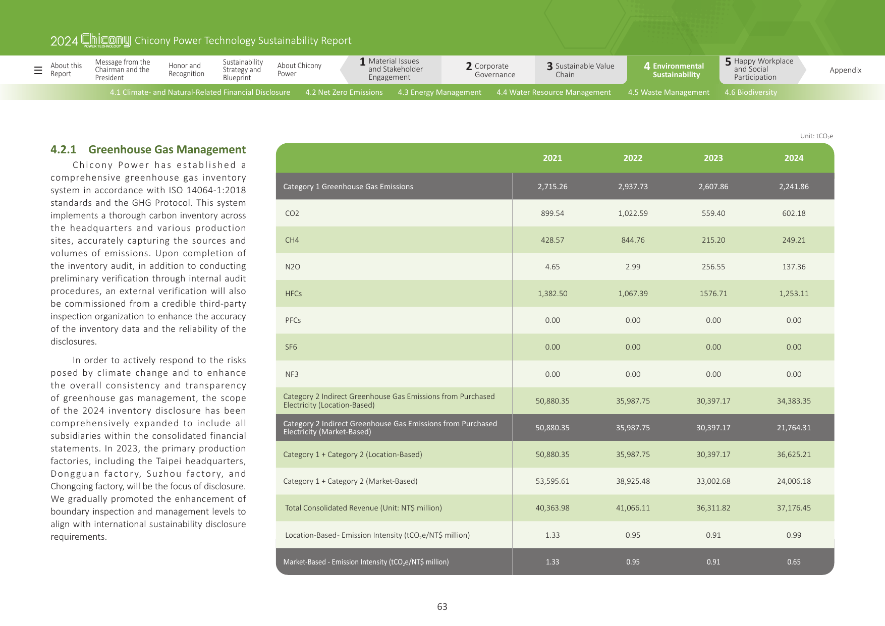
Task: Click the Unit: tCO2e note
Action: click(816, 136)
